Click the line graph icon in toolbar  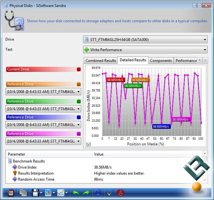point(61,193)
